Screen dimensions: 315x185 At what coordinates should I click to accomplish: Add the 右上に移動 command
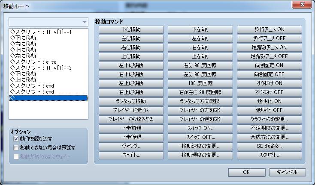point(131,92)
